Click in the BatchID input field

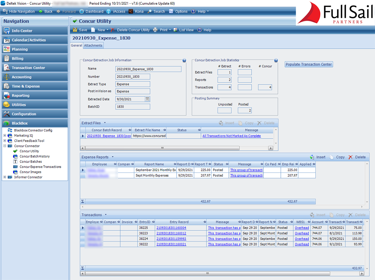click(133, 107)
